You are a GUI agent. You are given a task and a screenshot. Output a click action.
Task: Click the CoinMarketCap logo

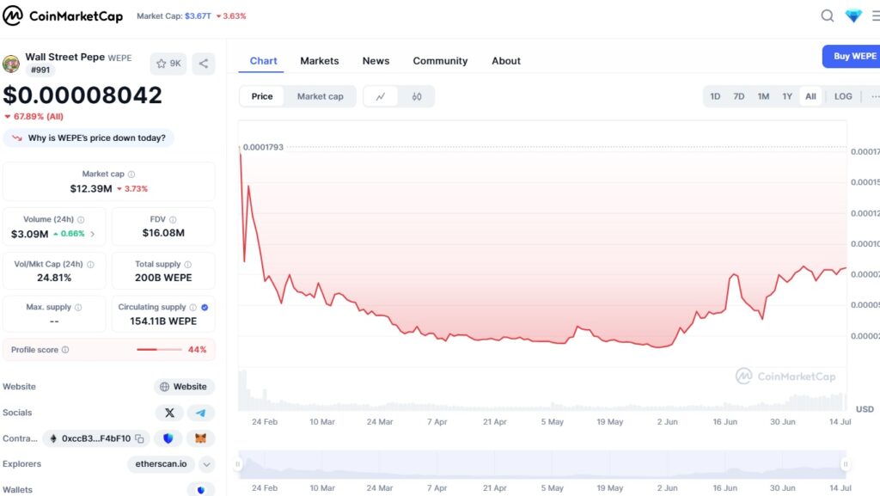pos(63,16)
